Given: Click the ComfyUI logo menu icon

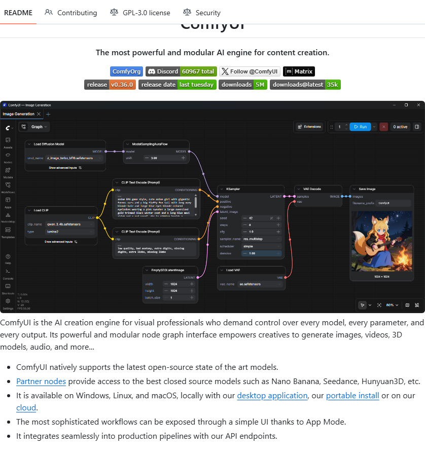Looking at the screenshot, I should coord(9,127).
